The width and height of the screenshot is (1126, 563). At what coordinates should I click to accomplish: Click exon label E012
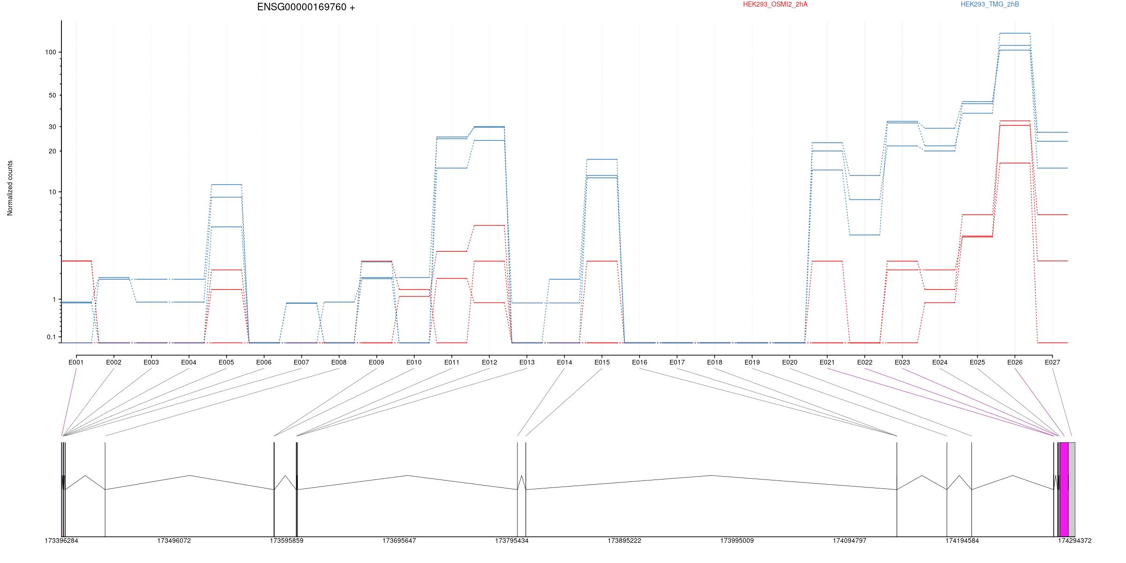[489, 362]
